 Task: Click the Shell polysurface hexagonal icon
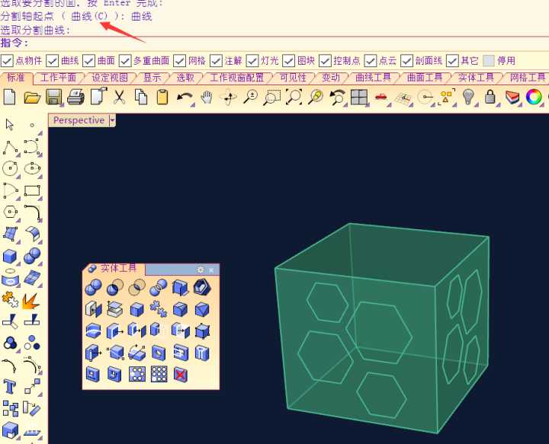pyautogui.click(x=201, y=288)
